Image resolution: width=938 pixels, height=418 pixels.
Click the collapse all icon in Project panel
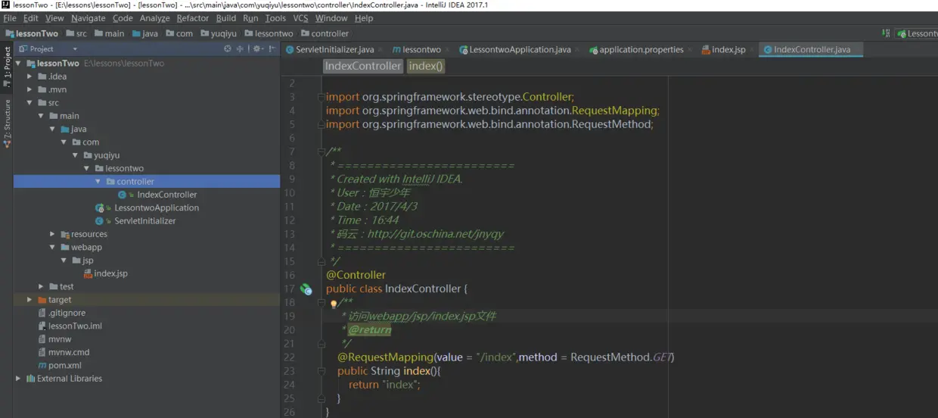tap(241, 48)
